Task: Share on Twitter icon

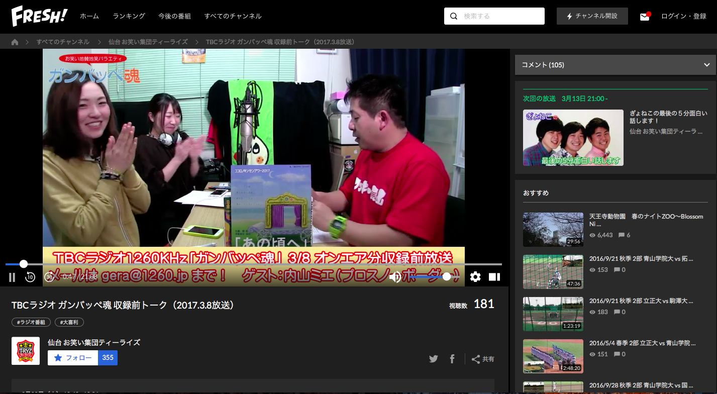Action: [434, 359]
